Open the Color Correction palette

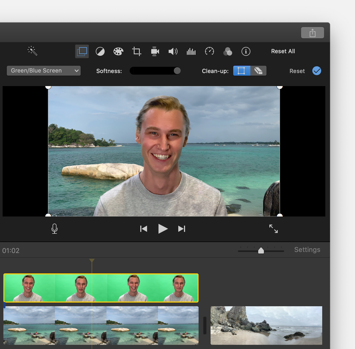pyautogui.click(x=118, y=51)
